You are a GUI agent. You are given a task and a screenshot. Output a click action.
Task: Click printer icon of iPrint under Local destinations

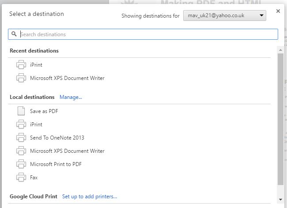(21, 124)
